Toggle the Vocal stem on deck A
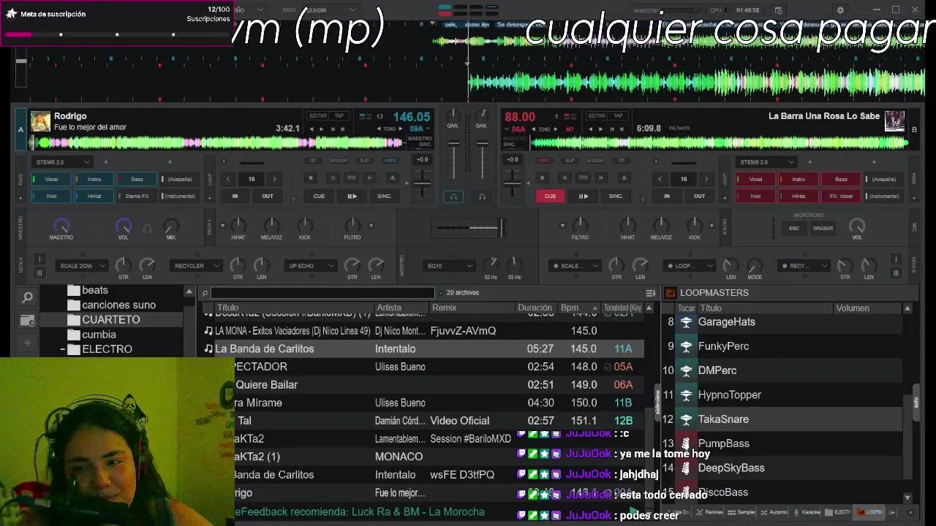The height and width of the screenshot is (526, 936). coord(51,179)
